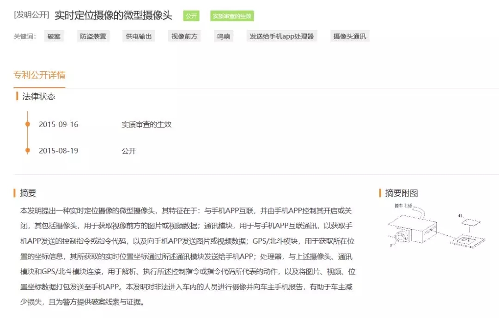This screenshot has width=499, height=318.
Task: Open the 发送给手机app处理器 keyword tag
Action: point(282,37)
